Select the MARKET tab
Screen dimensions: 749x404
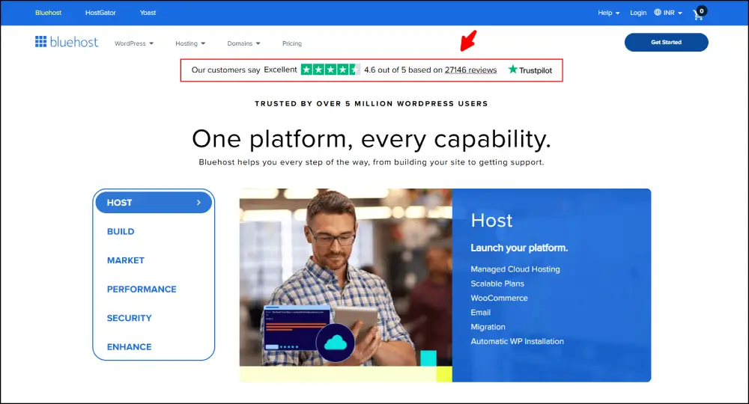tap(126, 260)
